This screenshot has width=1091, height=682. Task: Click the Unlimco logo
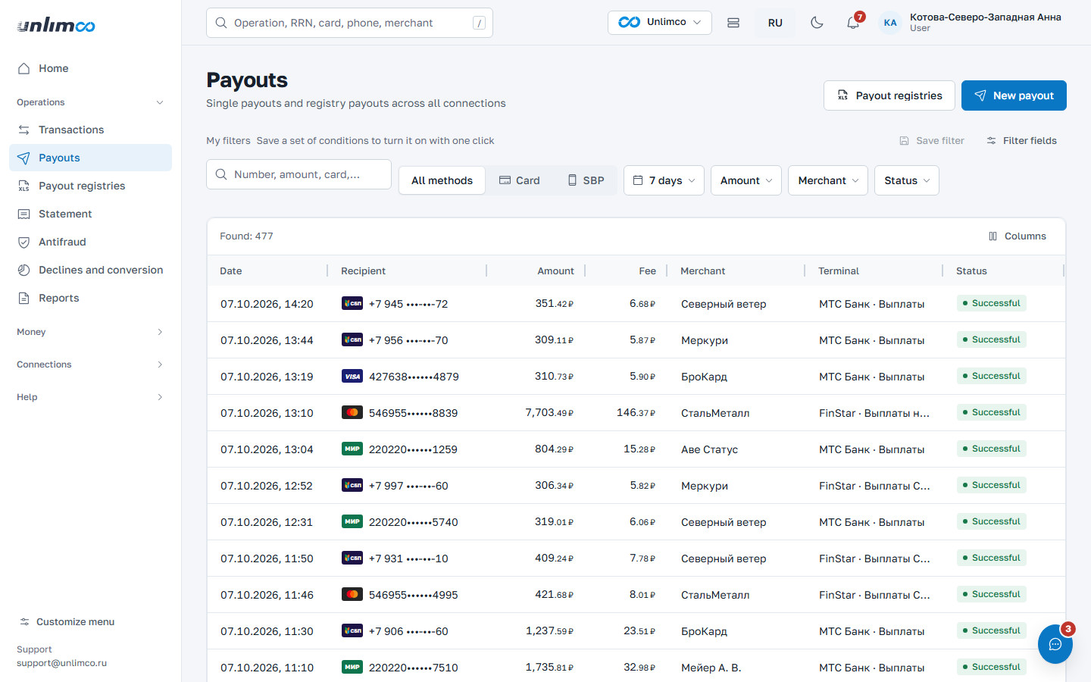coord(56,25)
